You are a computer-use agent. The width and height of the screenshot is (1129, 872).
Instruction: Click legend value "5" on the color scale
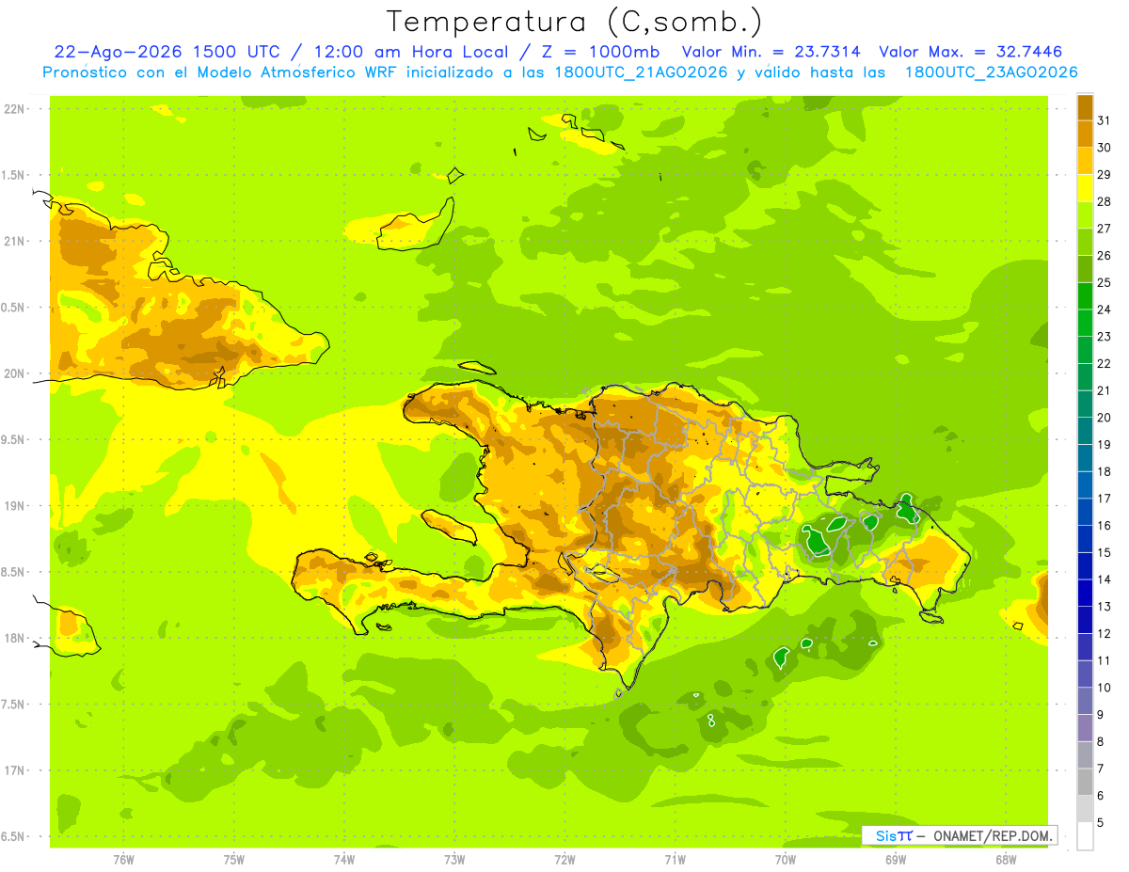[x=1101, y=823]
